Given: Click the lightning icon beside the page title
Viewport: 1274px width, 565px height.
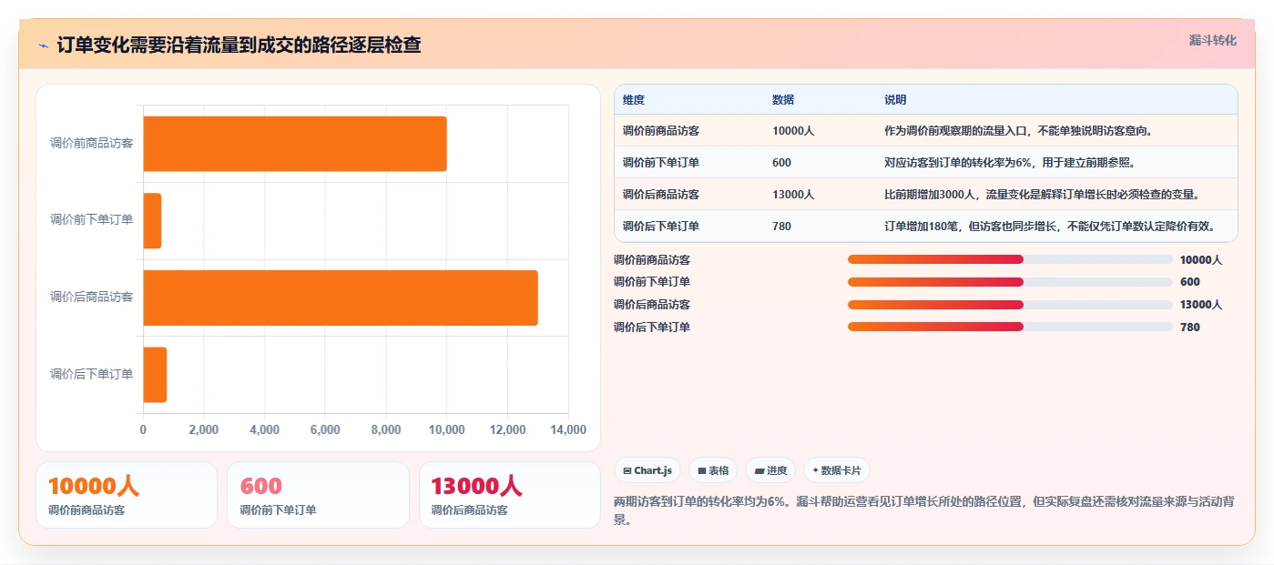Looking at the screenshot, I should point(43,45).
